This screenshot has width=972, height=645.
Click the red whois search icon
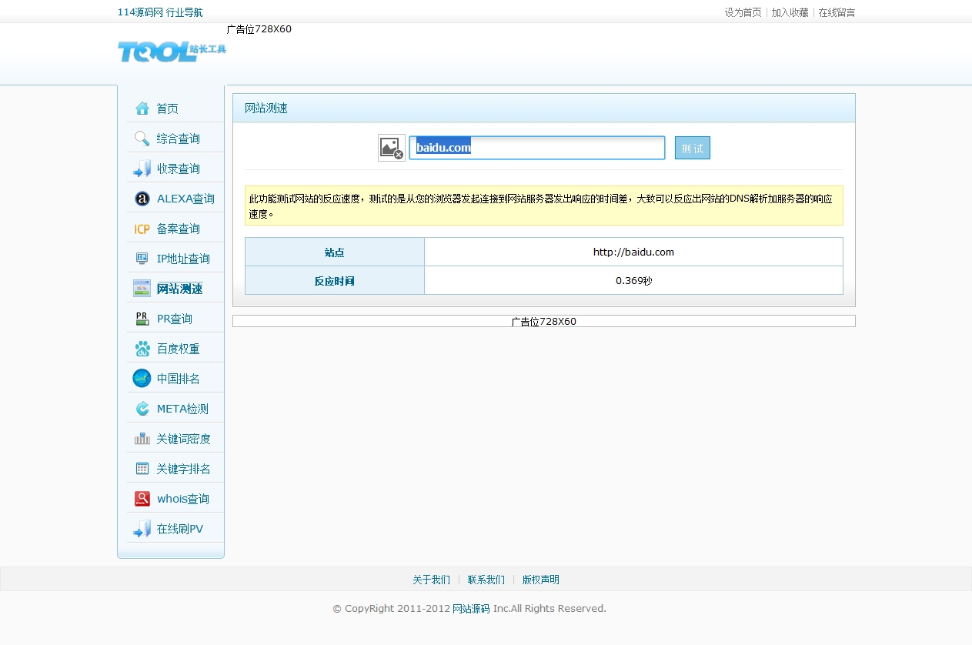coord(142,499)
